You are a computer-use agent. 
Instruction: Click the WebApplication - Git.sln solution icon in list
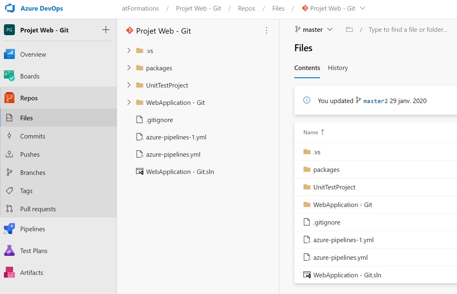pos(307,275)
